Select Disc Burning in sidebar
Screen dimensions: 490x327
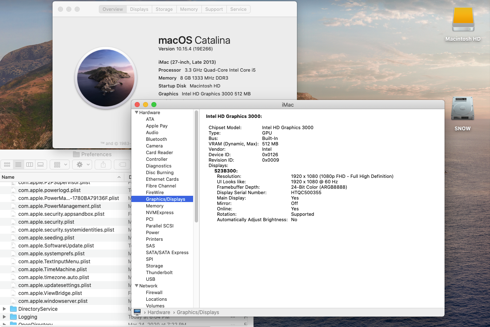pyautogui.click(x=160, y=172)
